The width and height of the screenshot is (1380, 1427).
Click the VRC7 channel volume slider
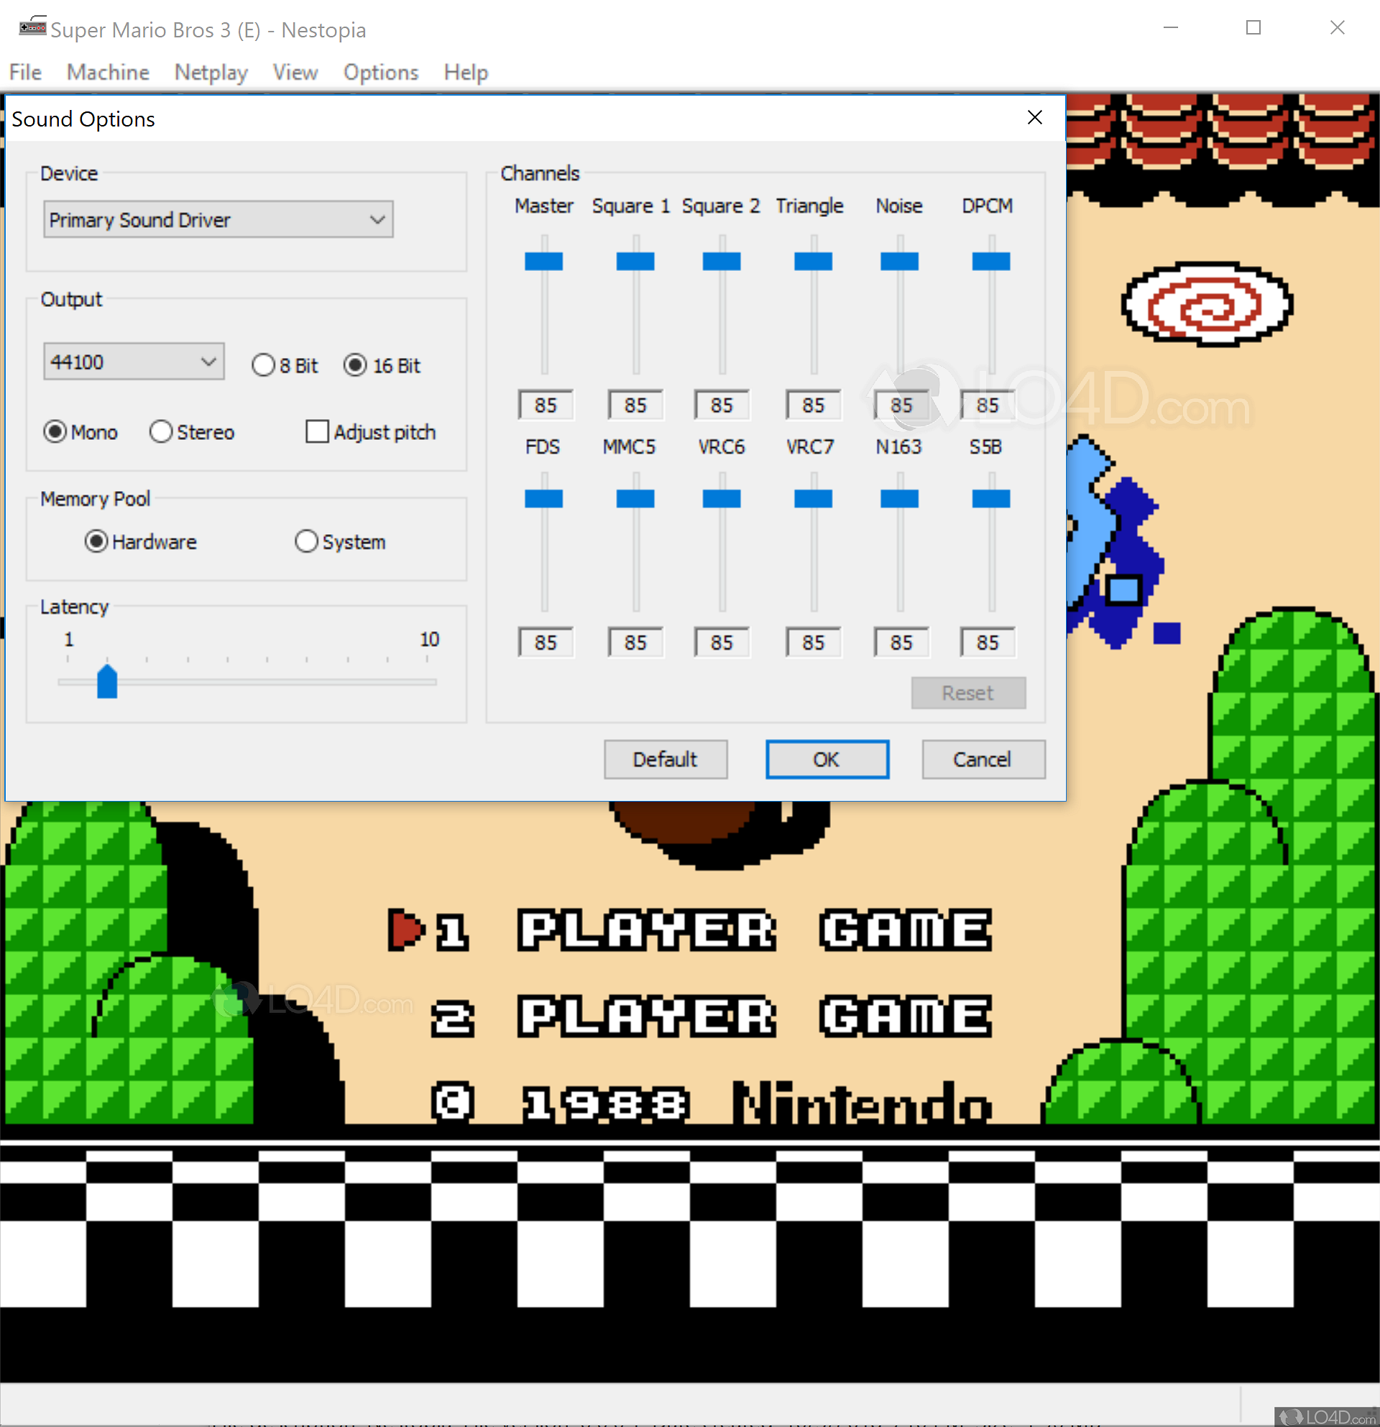click(x=813, y=499)
